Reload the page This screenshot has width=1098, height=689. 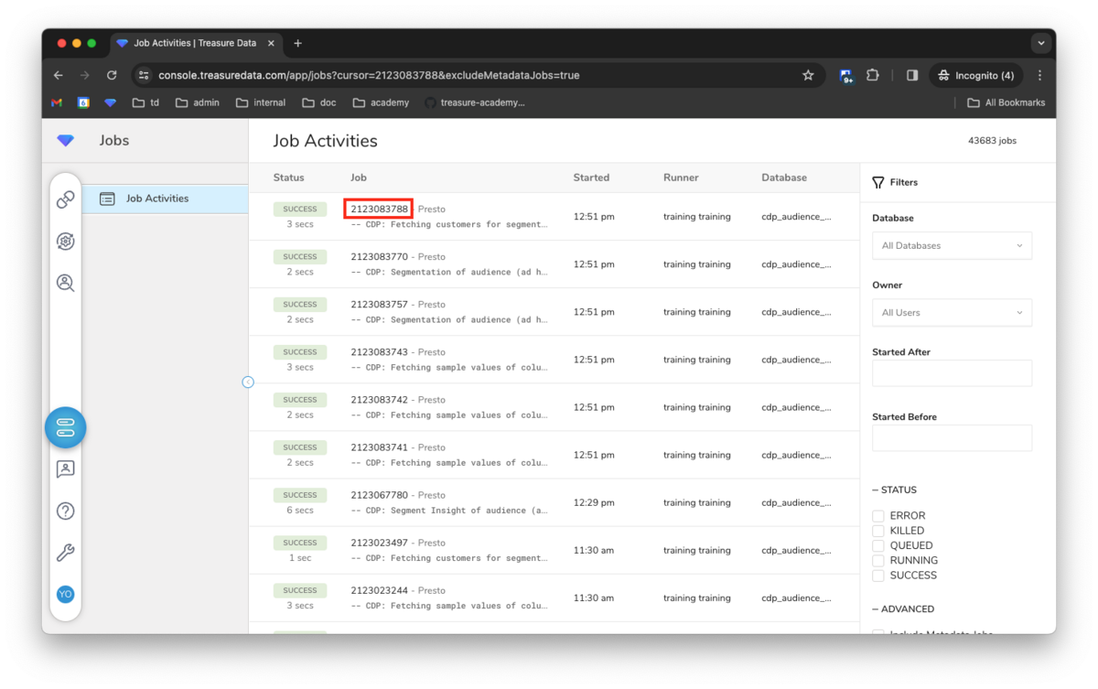112,75
